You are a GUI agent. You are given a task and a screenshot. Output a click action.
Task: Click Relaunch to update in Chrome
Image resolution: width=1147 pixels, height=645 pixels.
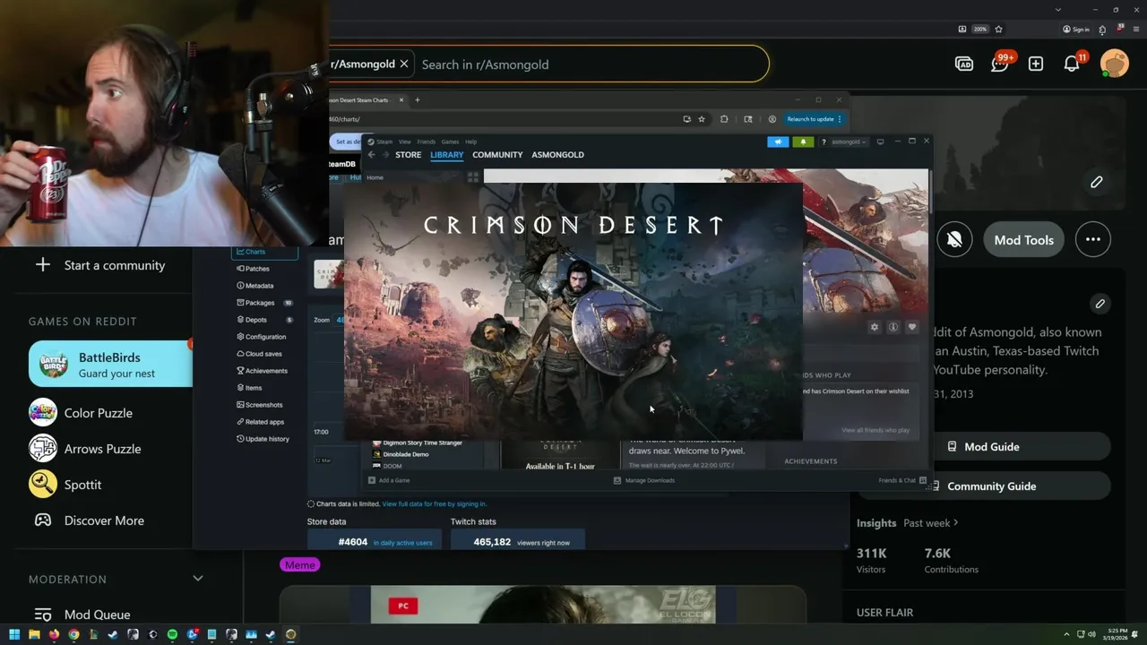(814, 119)
